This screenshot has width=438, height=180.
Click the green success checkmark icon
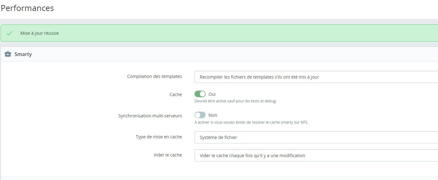tap(9, 33)
